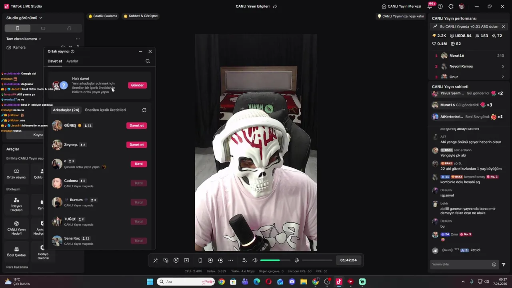Open the clip capture icon in toolbar
This screenshot has height=288, width=512.
(186, 260)
